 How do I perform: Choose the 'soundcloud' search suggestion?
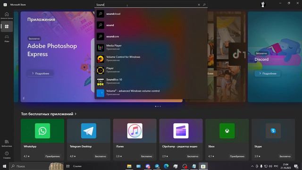(151, 14)
